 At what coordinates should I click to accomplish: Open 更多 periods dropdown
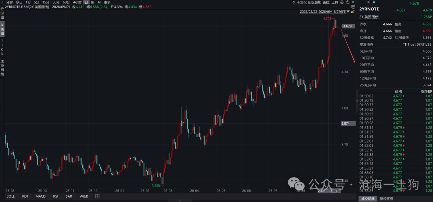[x=107, y=2]
